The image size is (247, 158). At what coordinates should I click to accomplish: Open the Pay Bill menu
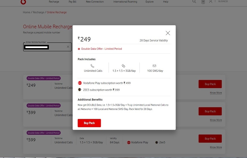coord(73,2)
